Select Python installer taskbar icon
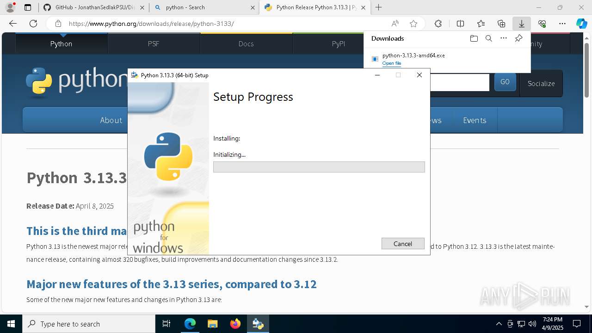 pyautogui.click(x=258, y=324)
